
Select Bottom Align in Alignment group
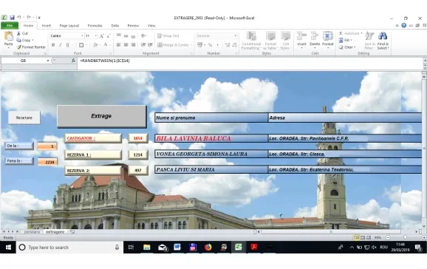pyautogui.click(x=133, y=35)
